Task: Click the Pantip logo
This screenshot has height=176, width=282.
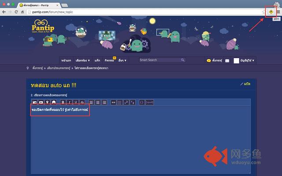Action: pos(43,26)
